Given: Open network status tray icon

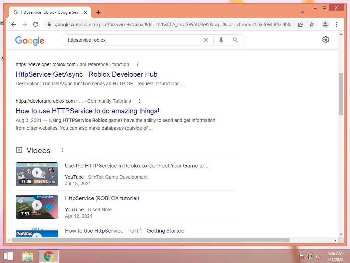Looking at the screenshot, I should pos(310,256).
